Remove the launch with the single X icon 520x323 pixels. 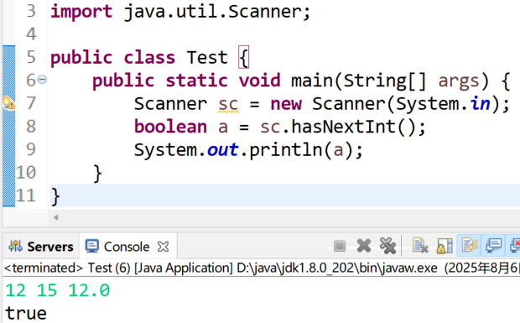364,246
